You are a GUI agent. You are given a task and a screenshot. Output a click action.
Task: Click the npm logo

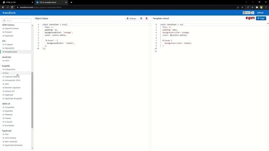click(250, 18)
